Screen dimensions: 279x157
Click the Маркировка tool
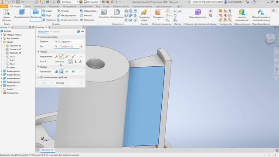(88, 11)
